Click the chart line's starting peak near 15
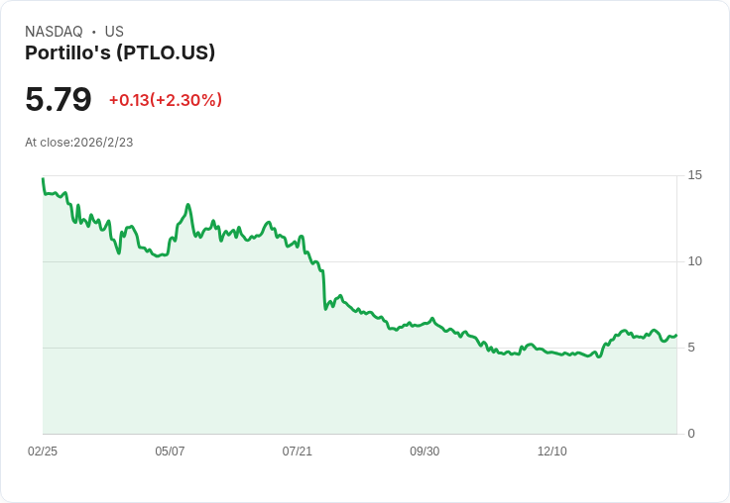Viewport: 730px width, 503px height. 44,179
